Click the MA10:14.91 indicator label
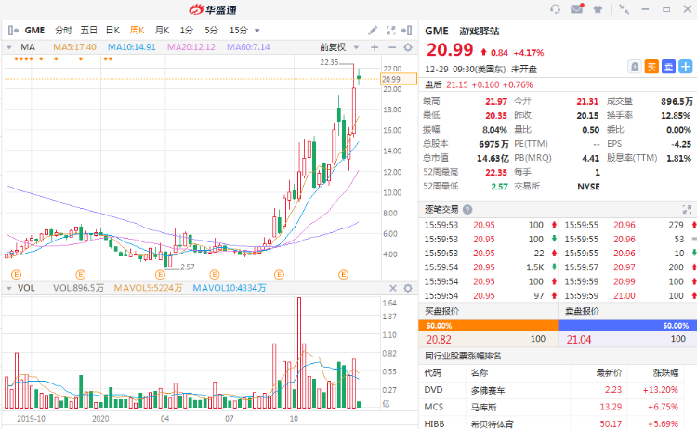Viewport: 697px width, 429px height. pyautogui.click(x=132, y=47)
